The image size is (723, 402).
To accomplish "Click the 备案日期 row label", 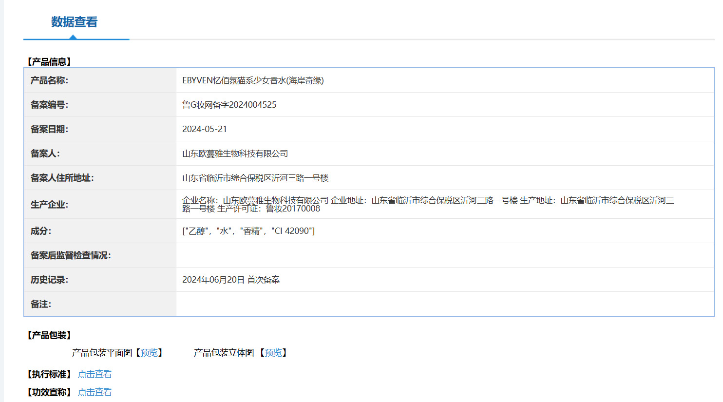I will [49, 129].
